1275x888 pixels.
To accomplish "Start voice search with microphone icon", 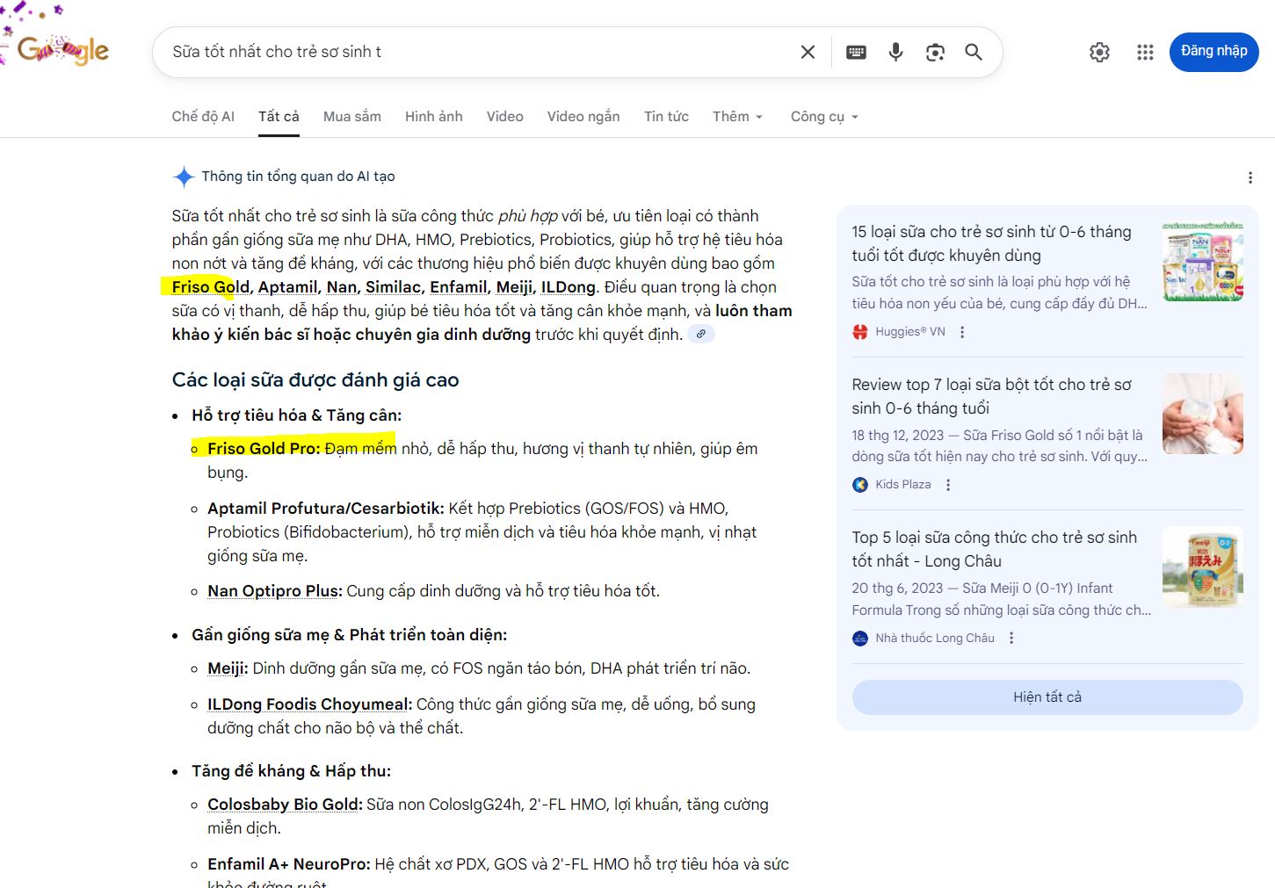I will coord(895,52).
